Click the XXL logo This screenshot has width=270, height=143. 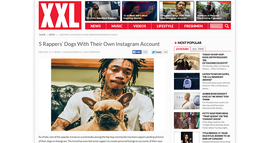[x=60, y=15]
